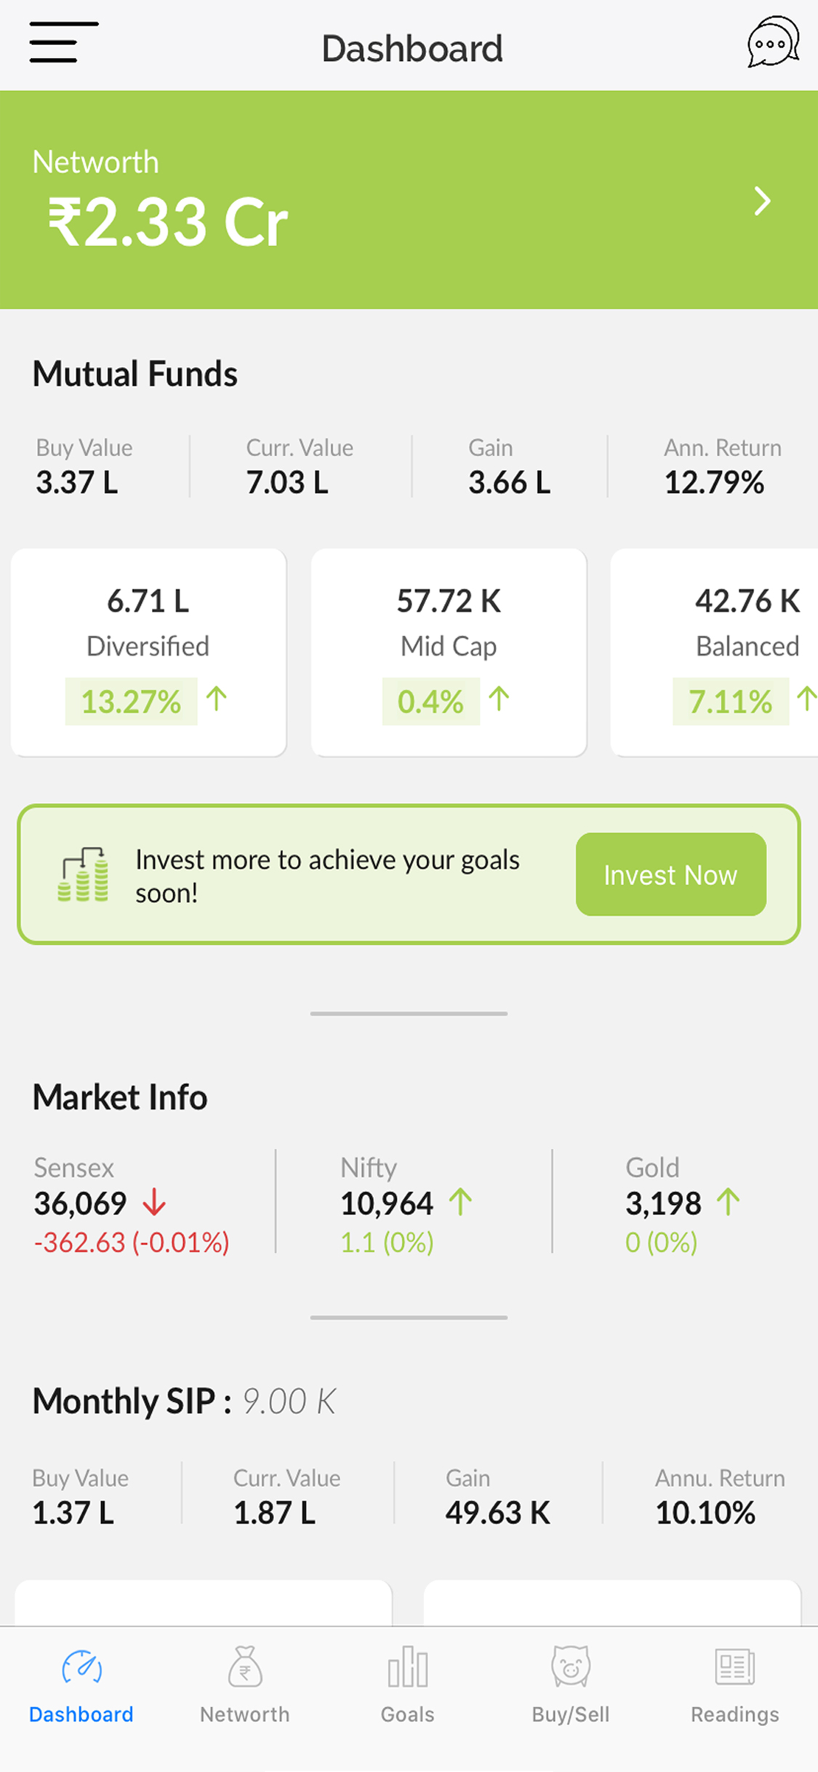Tap the Gold 3,198 market entry

click(683, 1205)
